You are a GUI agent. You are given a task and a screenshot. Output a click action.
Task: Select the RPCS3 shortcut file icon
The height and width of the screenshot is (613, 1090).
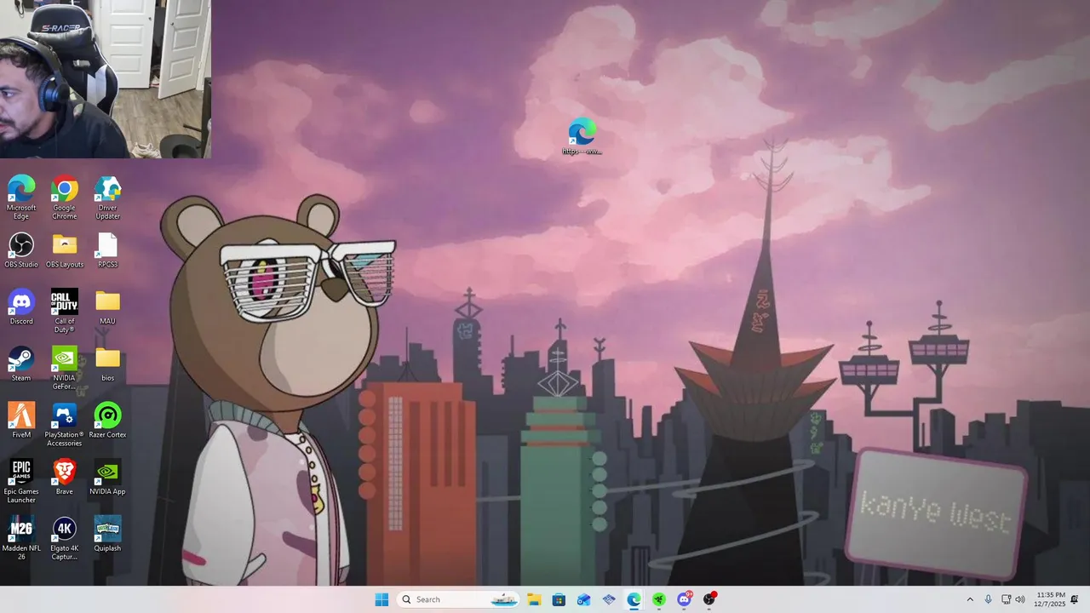pyautogui.click(x=107, y=250)
